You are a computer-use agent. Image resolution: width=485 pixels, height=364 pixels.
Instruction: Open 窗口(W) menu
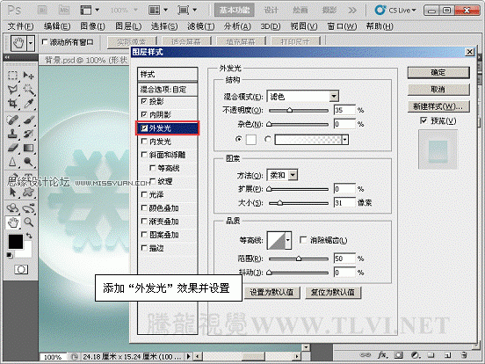(342, 26)
